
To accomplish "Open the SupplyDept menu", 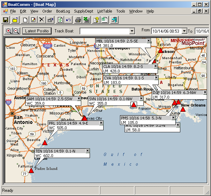I will tap(83, 11).
